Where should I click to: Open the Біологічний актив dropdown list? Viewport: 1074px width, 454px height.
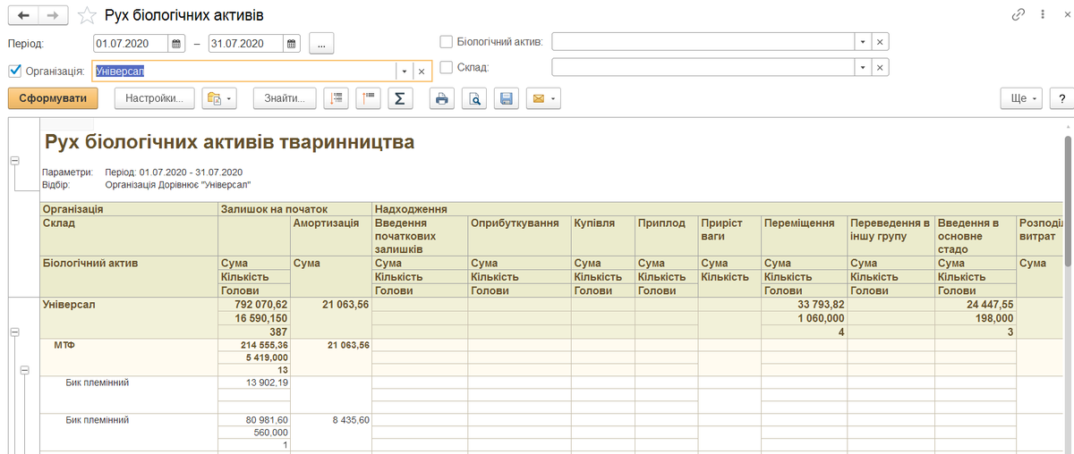point(863,42)
